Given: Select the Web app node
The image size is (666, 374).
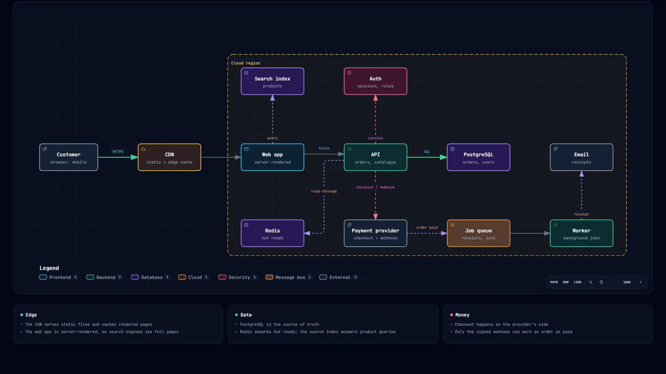Looking at the screenshot, I should [x=273, y=157].
